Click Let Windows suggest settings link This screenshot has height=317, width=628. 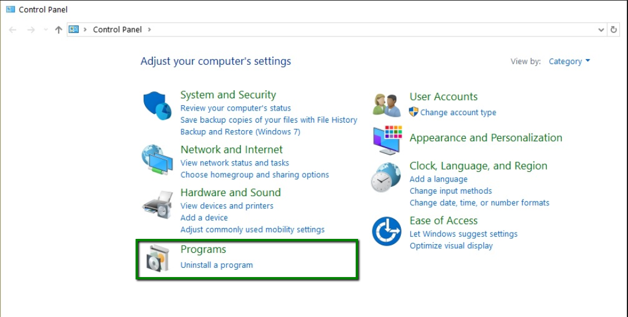point(463,234)
